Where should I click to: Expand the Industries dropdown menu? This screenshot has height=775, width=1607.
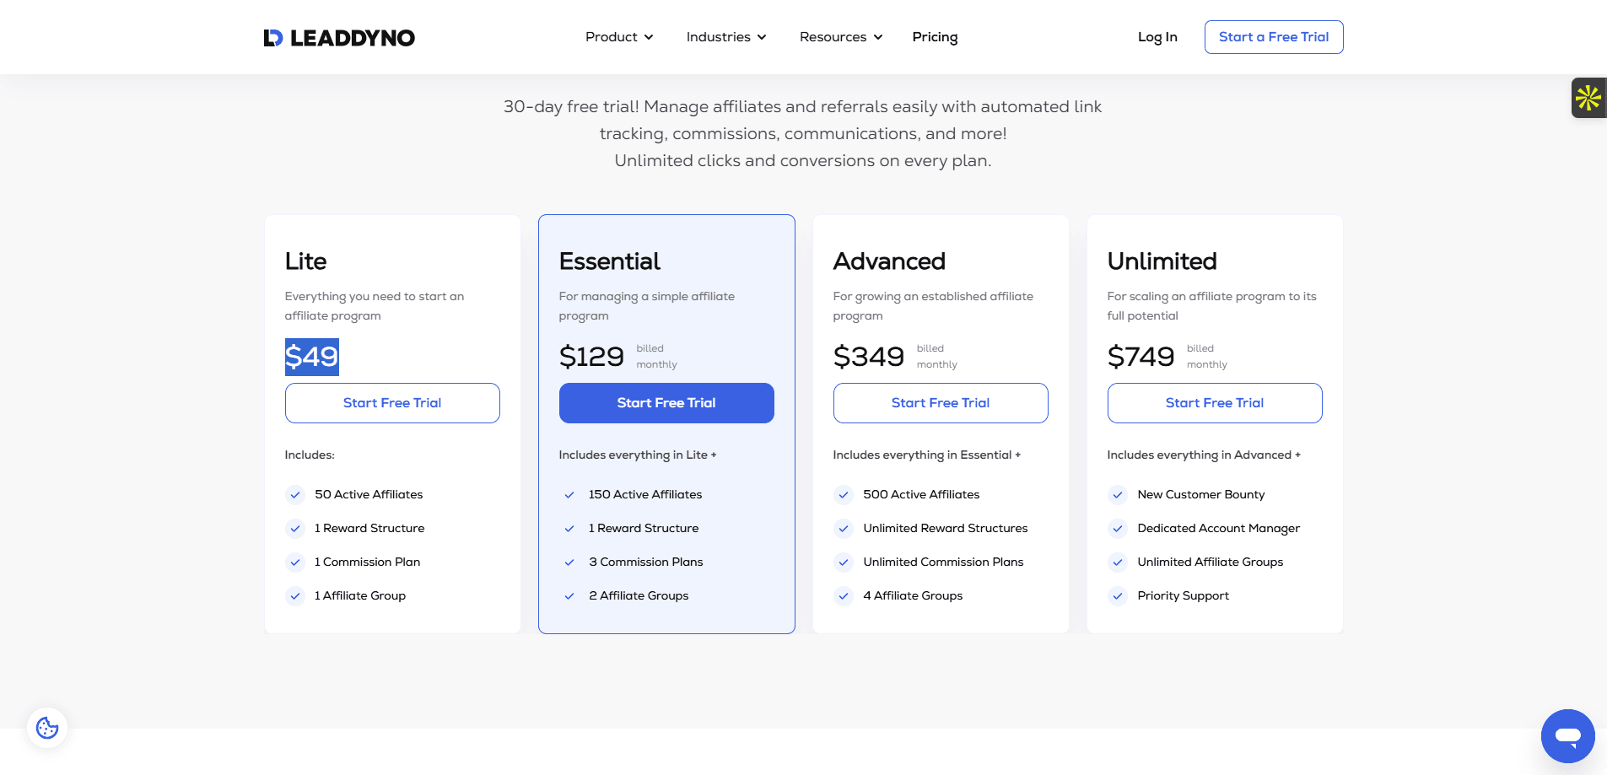tap(725, 37)
